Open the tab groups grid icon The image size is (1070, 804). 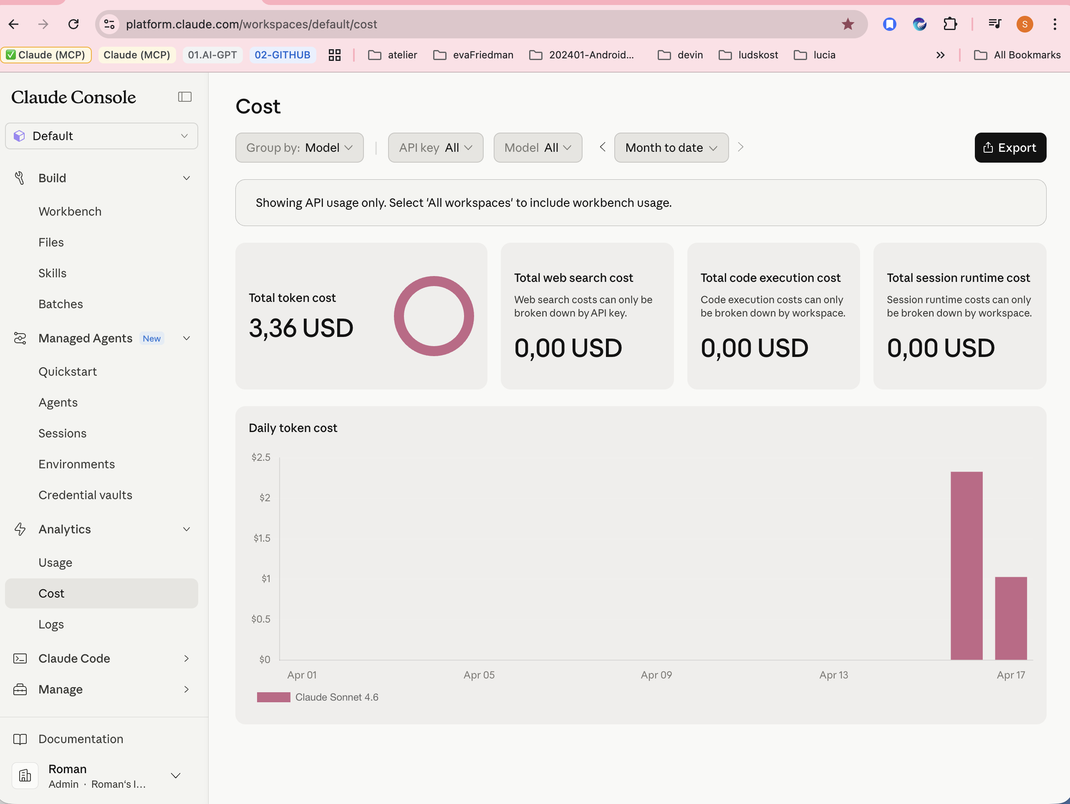[334, 55]
